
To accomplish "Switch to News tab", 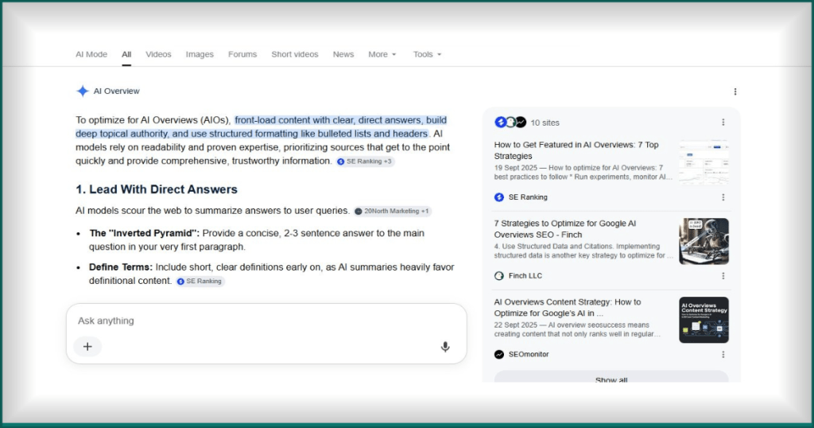I will coord(343,54).
